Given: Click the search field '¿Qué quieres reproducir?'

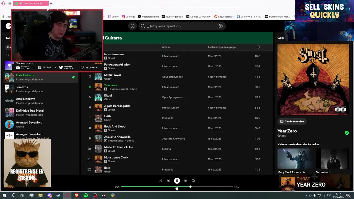Looking at the screenshot, I should 178,26.
